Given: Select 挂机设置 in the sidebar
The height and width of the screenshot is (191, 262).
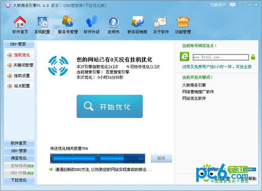Looking at the screenshot, I should pyautogui.click(x=20, y=76).
